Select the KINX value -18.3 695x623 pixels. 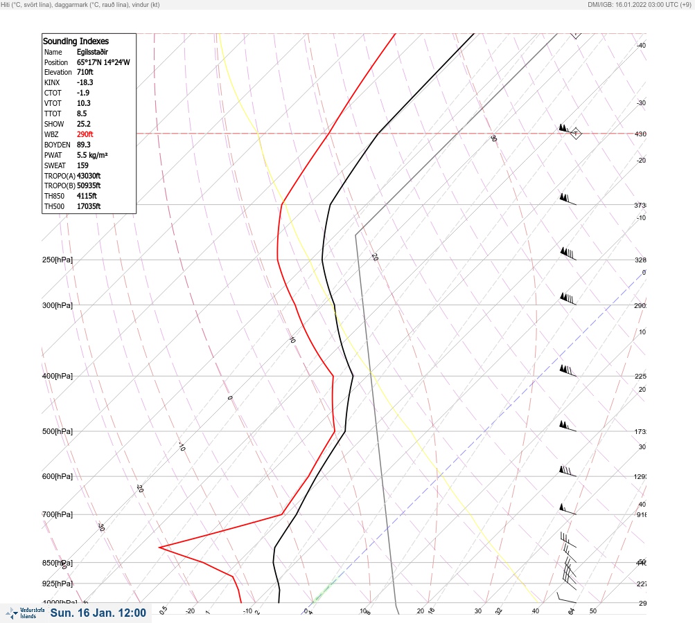click(x=85, y=82)
